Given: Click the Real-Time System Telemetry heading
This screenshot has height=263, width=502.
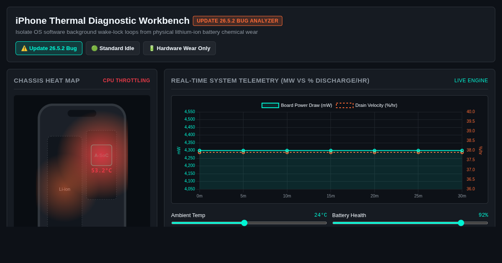Looking at the screenshot, I should pos(270,81).
